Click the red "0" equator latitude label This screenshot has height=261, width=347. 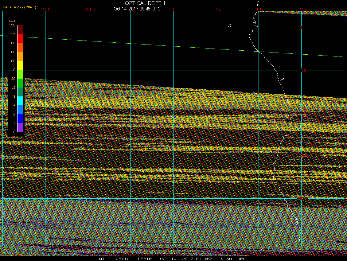(x=301, y=28)
